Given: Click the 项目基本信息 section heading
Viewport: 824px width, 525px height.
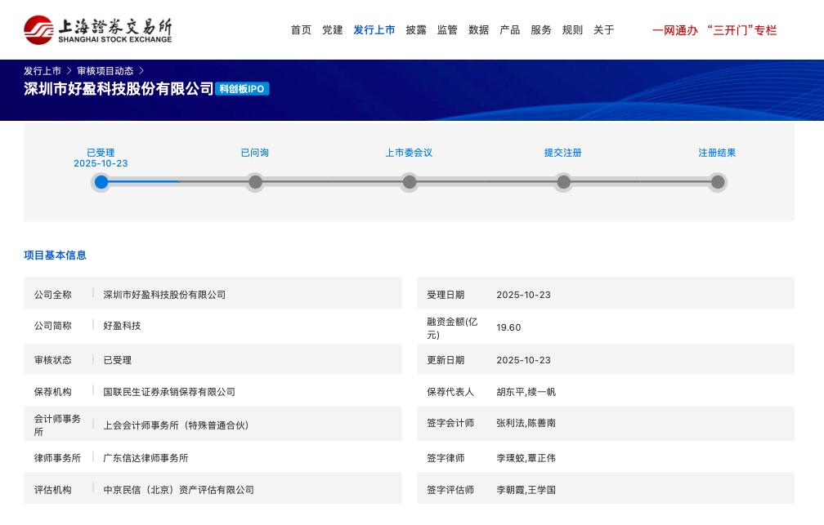Looking at the screenshot, I should (x=56, y=255).
